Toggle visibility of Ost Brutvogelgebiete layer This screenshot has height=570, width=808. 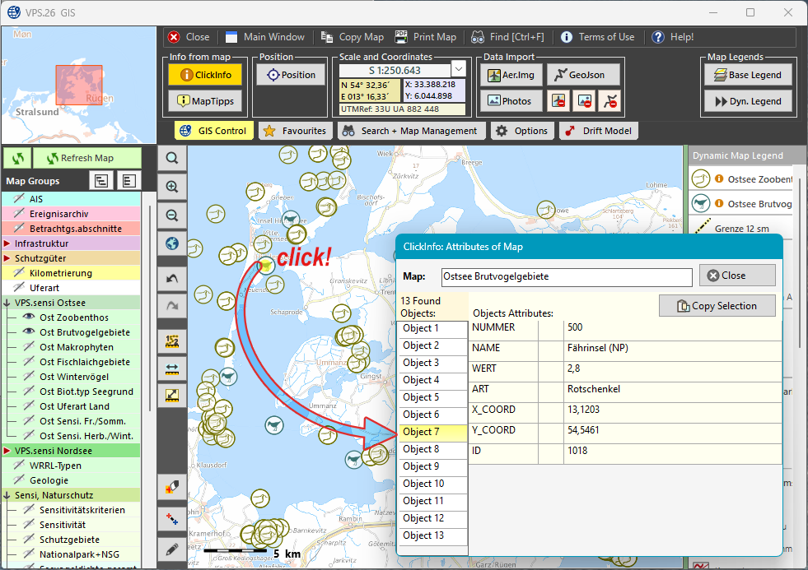point(29,332)
